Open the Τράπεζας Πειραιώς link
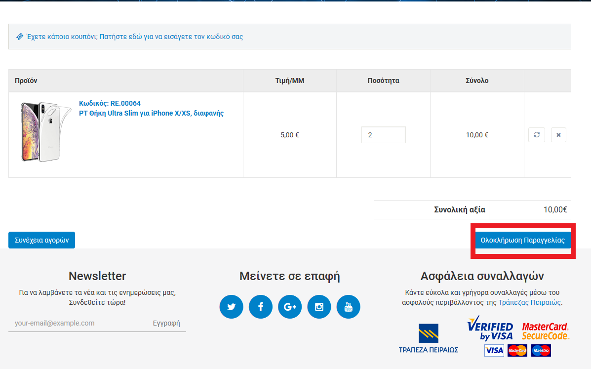 click(x=530, y=302)
